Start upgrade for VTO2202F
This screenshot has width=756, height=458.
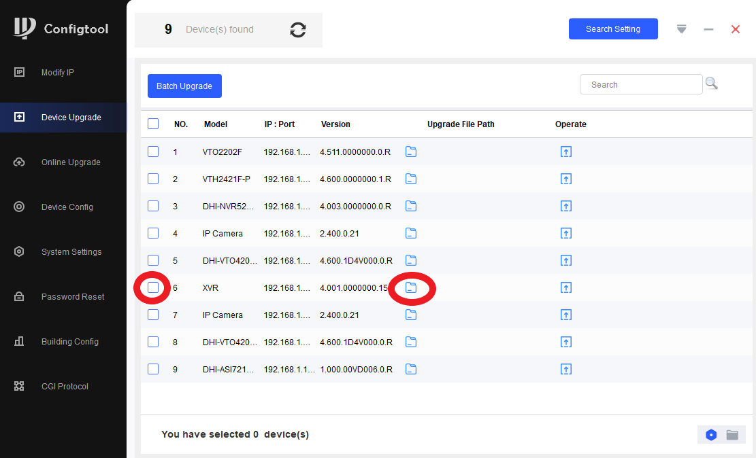[566, 152]
